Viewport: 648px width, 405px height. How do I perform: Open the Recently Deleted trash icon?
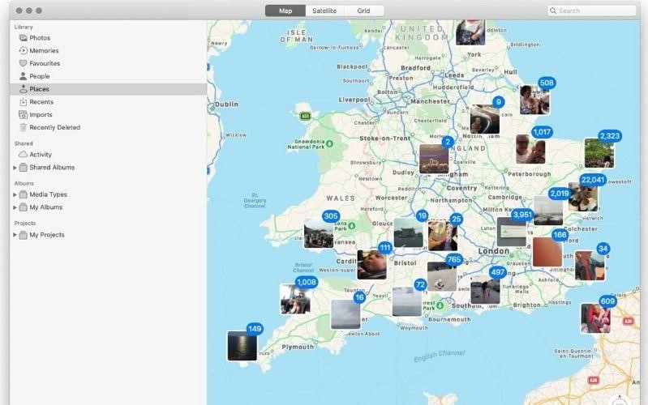tap(24, 127)
